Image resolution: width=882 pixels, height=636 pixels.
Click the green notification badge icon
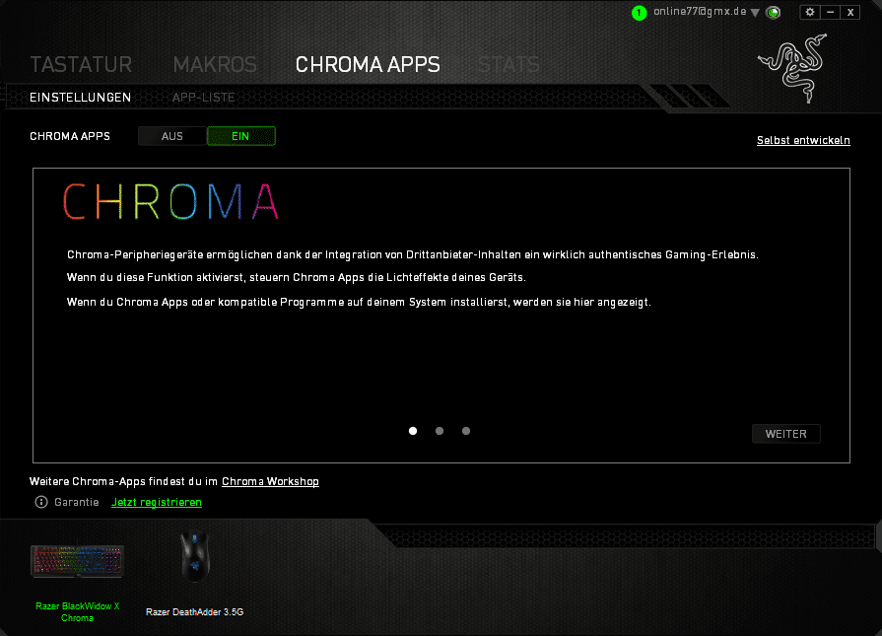(639, 13)
